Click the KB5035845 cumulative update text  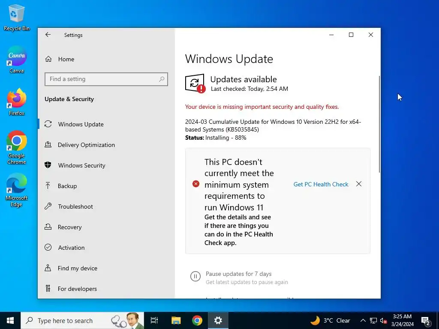click(x=273, y=126)
